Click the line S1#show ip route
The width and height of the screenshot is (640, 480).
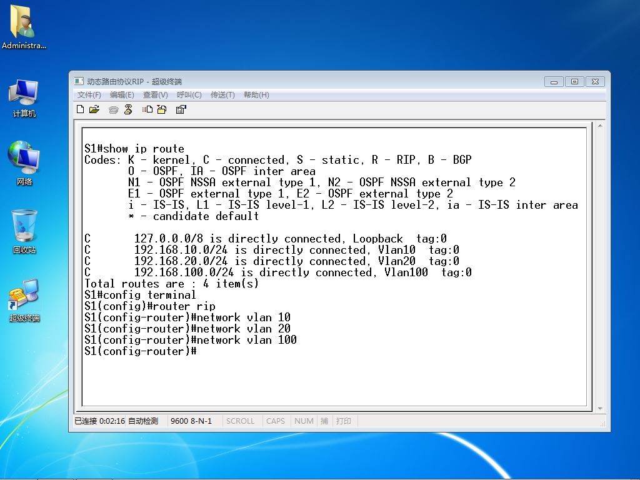click(134, 149)
